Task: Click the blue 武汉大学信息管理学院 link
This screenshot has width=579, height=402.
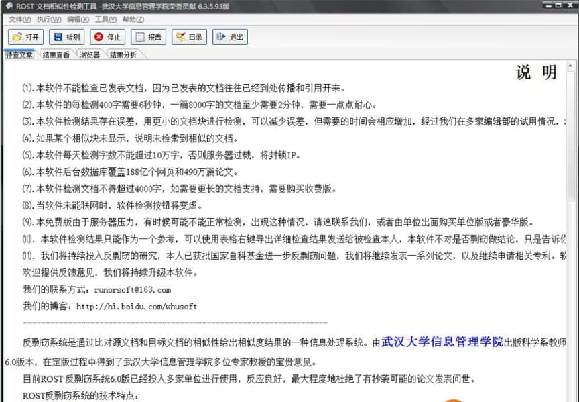Action: pos(442,342)
